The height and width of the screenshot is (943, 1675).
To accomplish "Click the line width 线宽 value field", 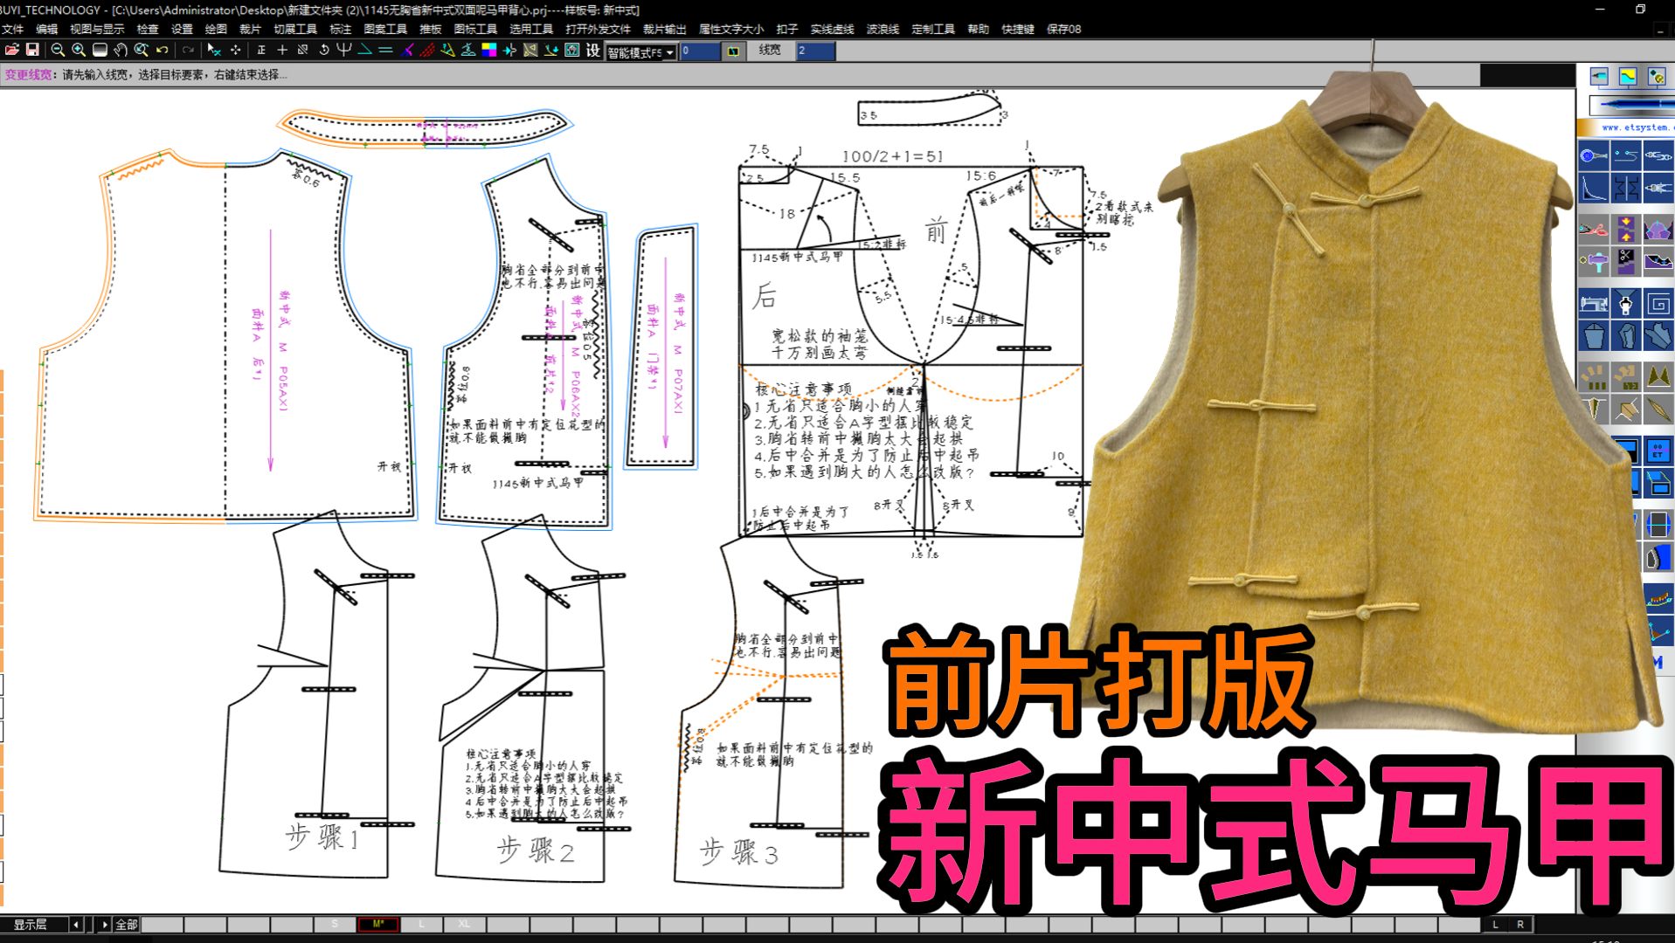I will (814, 51).
